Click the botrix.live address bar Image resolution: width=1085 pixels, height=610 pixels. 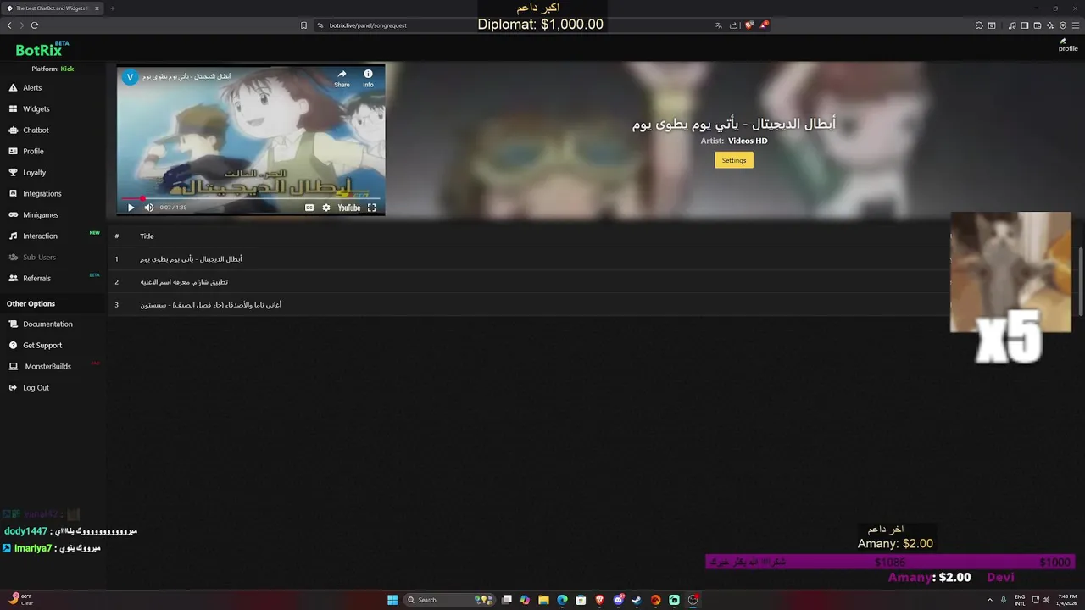tap(515, 25)
